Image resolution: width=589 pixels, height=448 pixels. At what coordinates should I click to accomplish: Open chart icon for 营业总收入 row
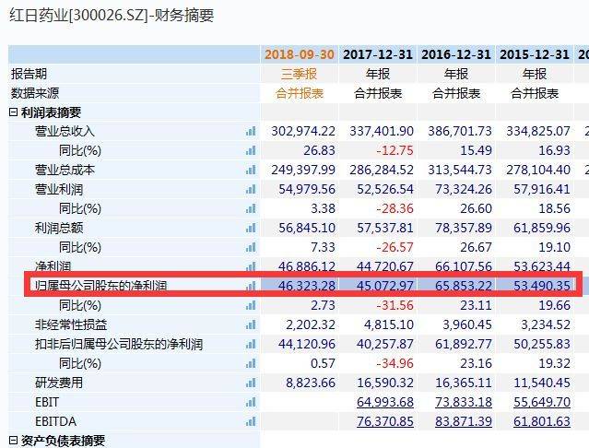[x=251, y=132]
